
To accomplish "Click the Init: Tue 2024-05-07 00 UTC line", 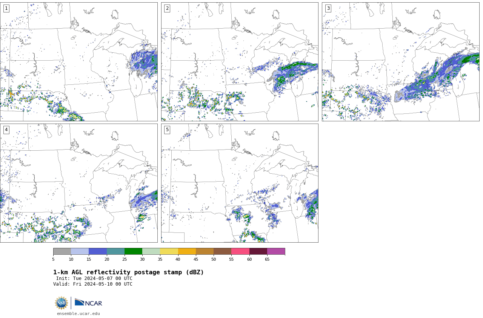I will [x=94, y=278].
